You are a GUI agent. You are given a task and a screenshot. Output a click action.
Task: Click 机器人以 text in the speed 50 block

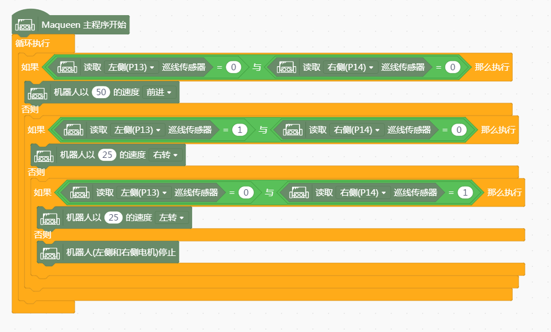(71, 92)
